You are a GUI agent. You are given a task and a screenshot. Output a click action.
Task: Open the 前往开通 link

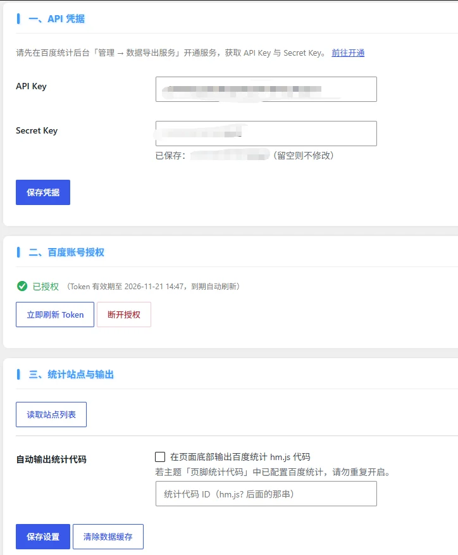tap(348, 53)
